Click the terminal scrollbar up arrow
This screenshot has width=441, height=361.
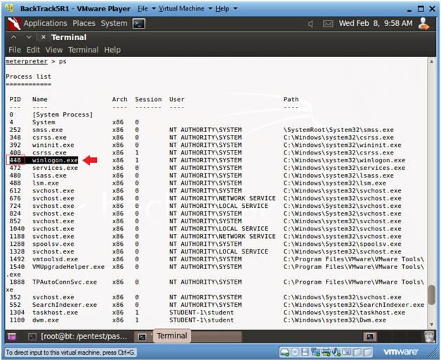point(431,62)
